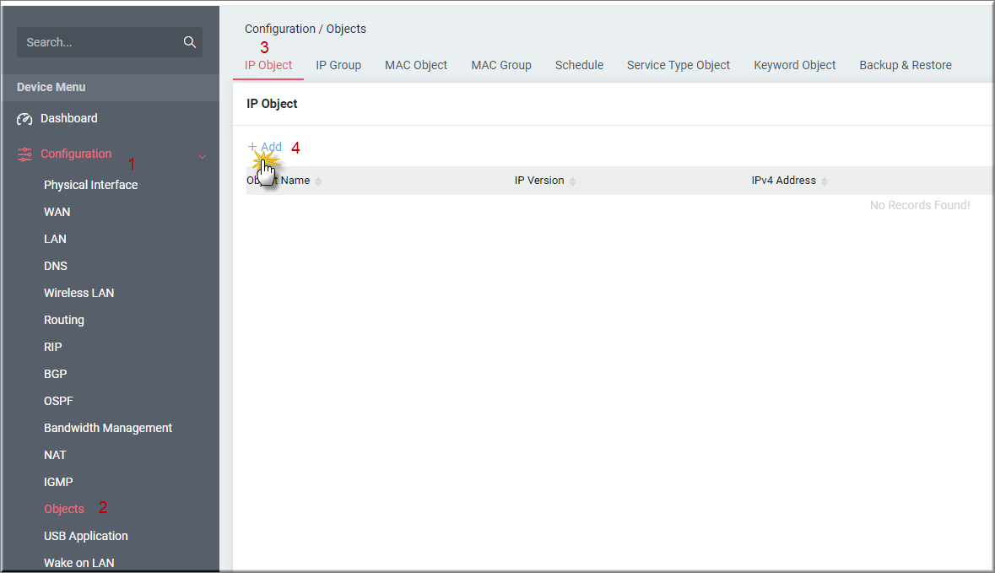Switch to Keyword Object tab
The image size is (995, 573).
tap(794, 65)
